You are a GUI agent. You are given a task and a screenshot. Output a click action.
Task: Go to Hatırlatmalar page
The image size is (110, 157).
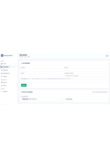click(9, 73)
